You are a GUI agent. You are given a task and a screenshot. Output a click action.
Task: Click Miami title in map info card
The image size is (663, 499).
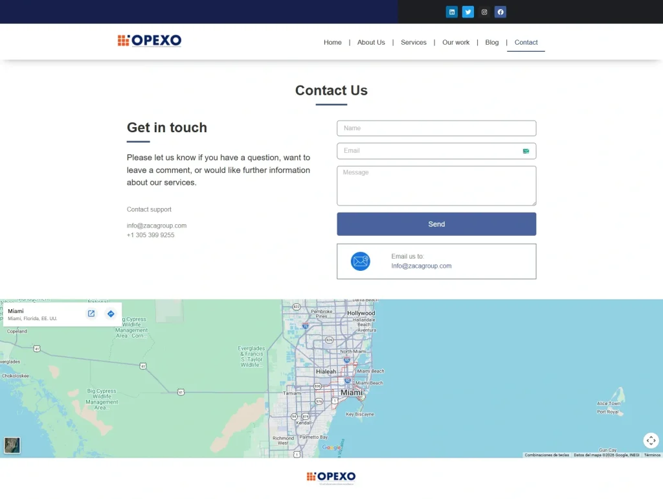click(x=16, y=311)
